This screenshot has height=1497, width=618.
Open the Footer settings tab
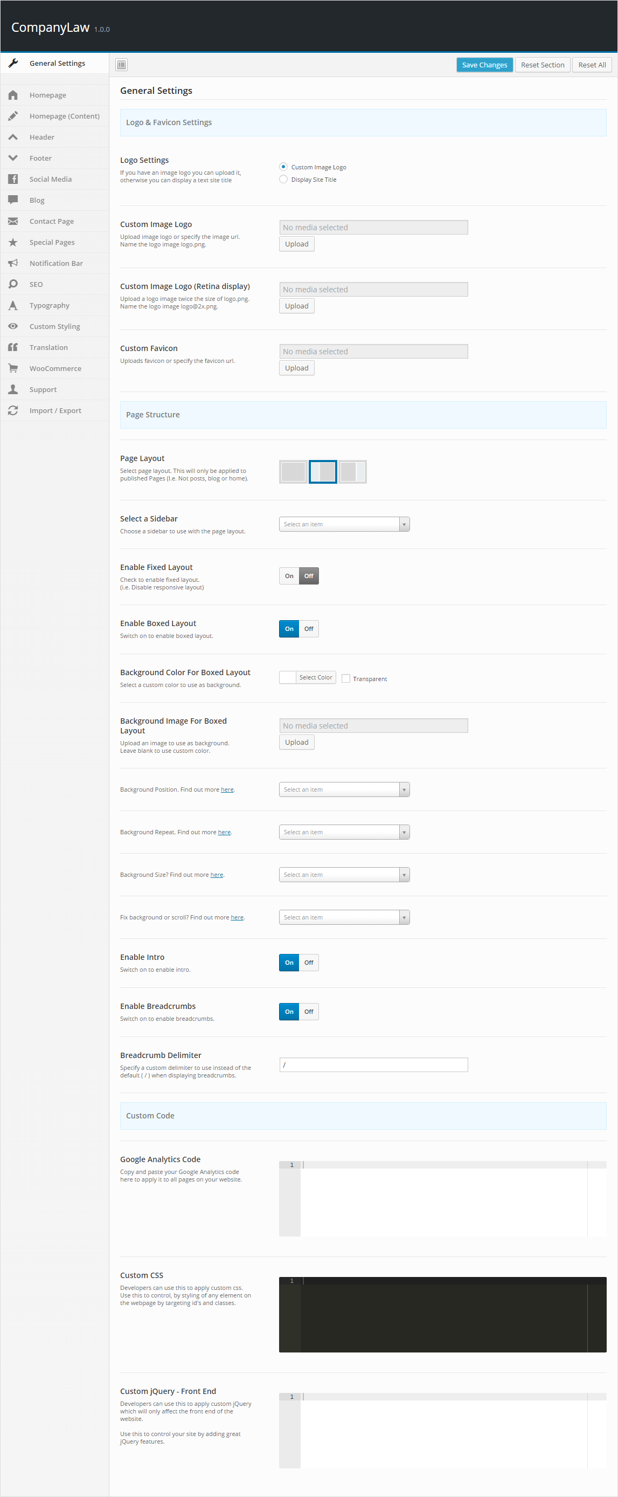pyautogui.click(x=54, y=158)
